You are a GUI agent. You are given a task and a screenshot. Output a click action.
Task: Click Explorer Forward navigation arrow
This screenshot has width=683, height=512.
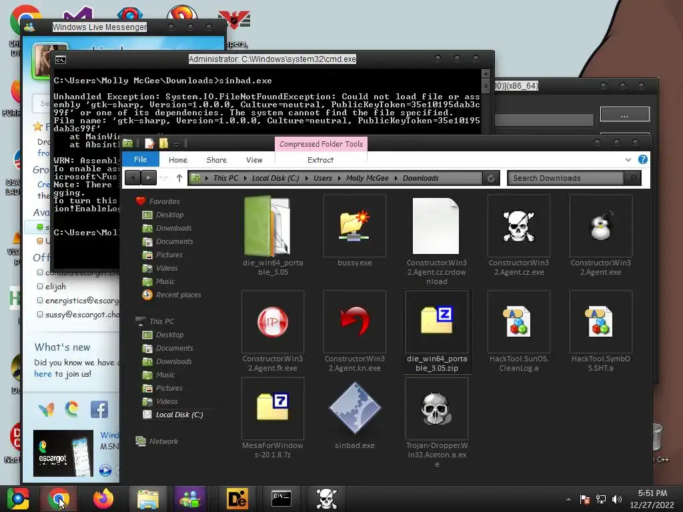(149, 178)
